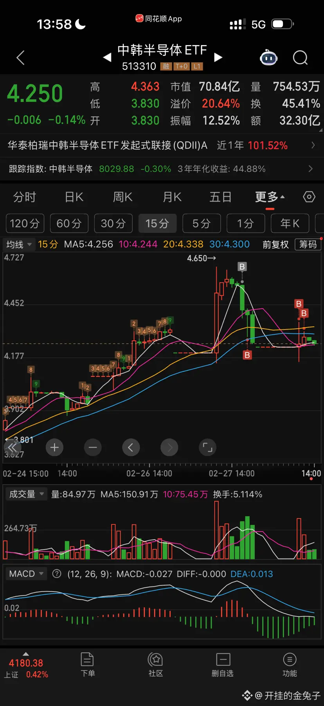Expand the 更多 tab menu
The height and width of the screenshot is (706, 324).
point(270,197)
